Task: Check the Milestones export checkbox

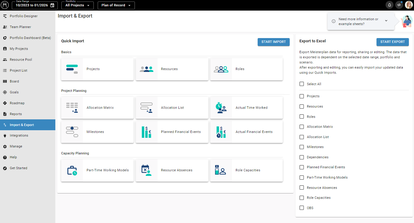Action: (x=302, y=147)
